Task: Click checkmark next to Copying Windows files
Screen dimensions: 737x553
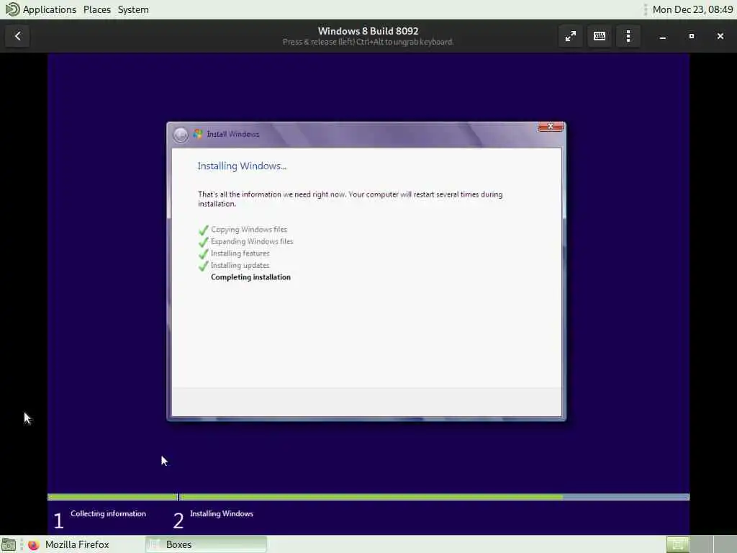Action: point(203,230)
